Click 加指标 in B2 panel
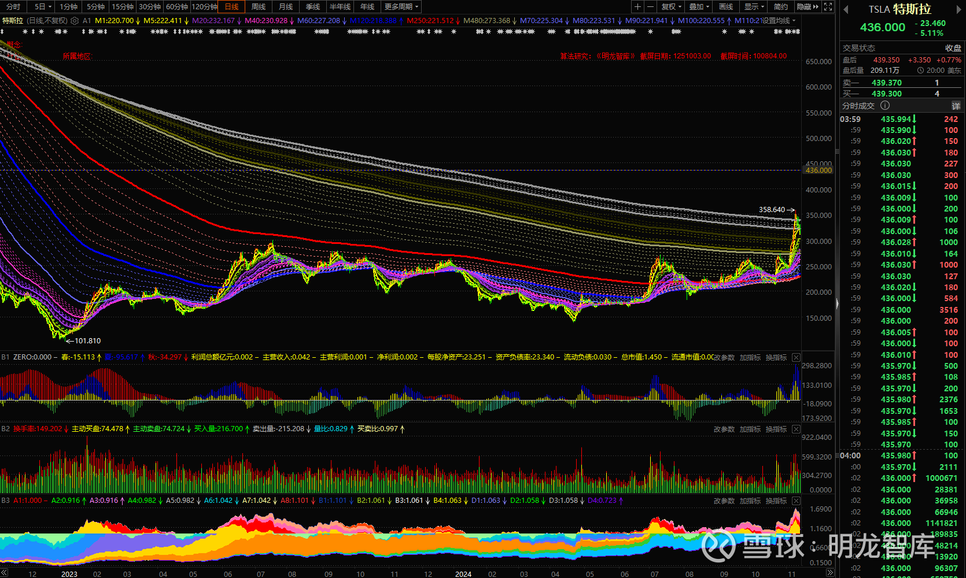 pos(750,429)
